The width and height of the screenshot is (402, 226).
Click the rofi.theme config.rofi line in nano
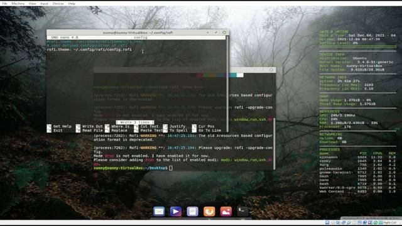coord(89,50)
